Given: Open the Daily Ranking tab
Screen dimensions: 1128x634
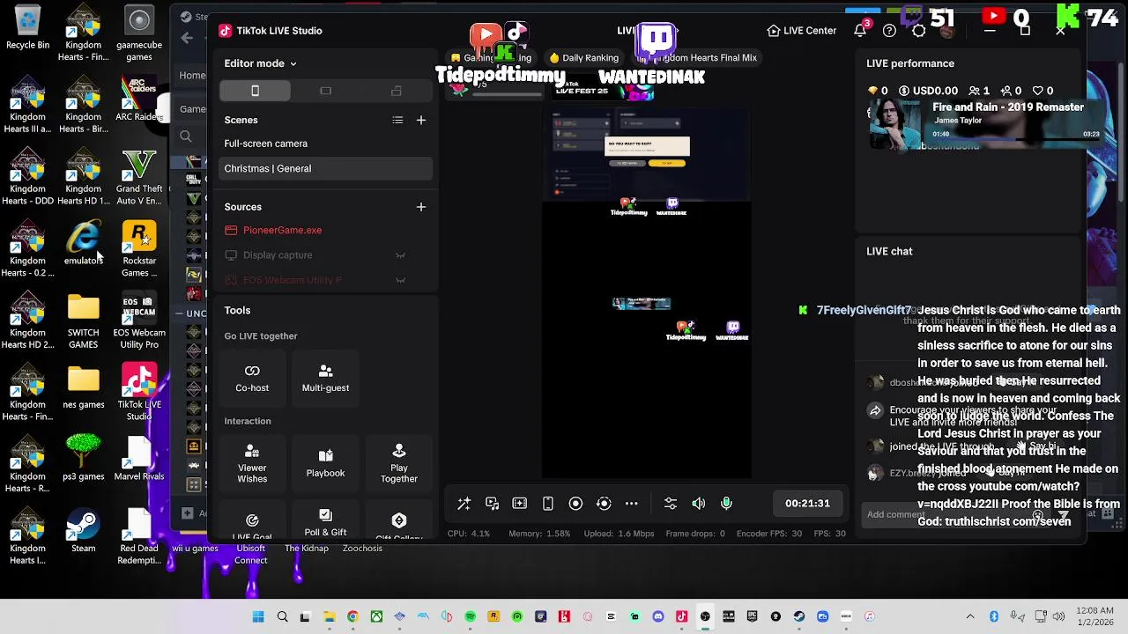Looking at the screenshot, I should (x=583, y=57).
